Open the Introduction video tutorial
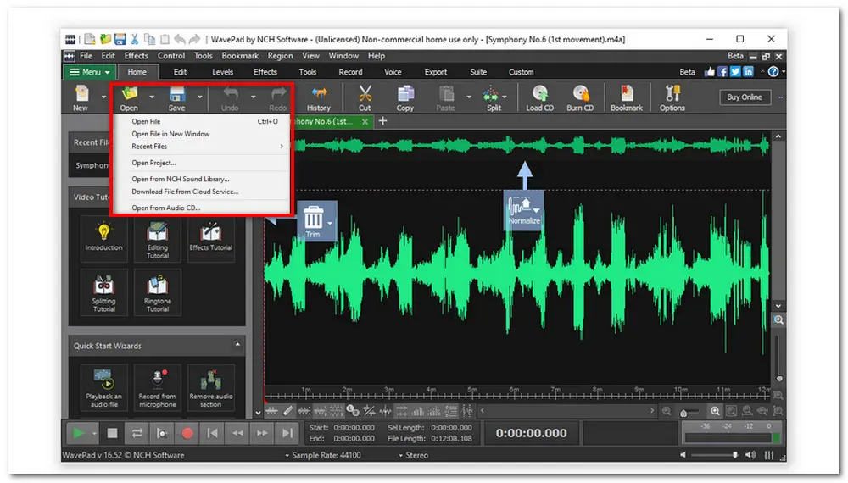 point(103,238)
